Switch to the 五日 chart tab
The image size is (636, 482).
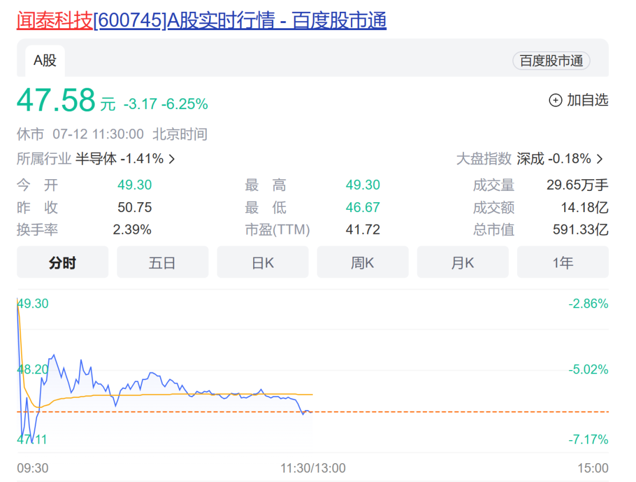tap(163, 262)
